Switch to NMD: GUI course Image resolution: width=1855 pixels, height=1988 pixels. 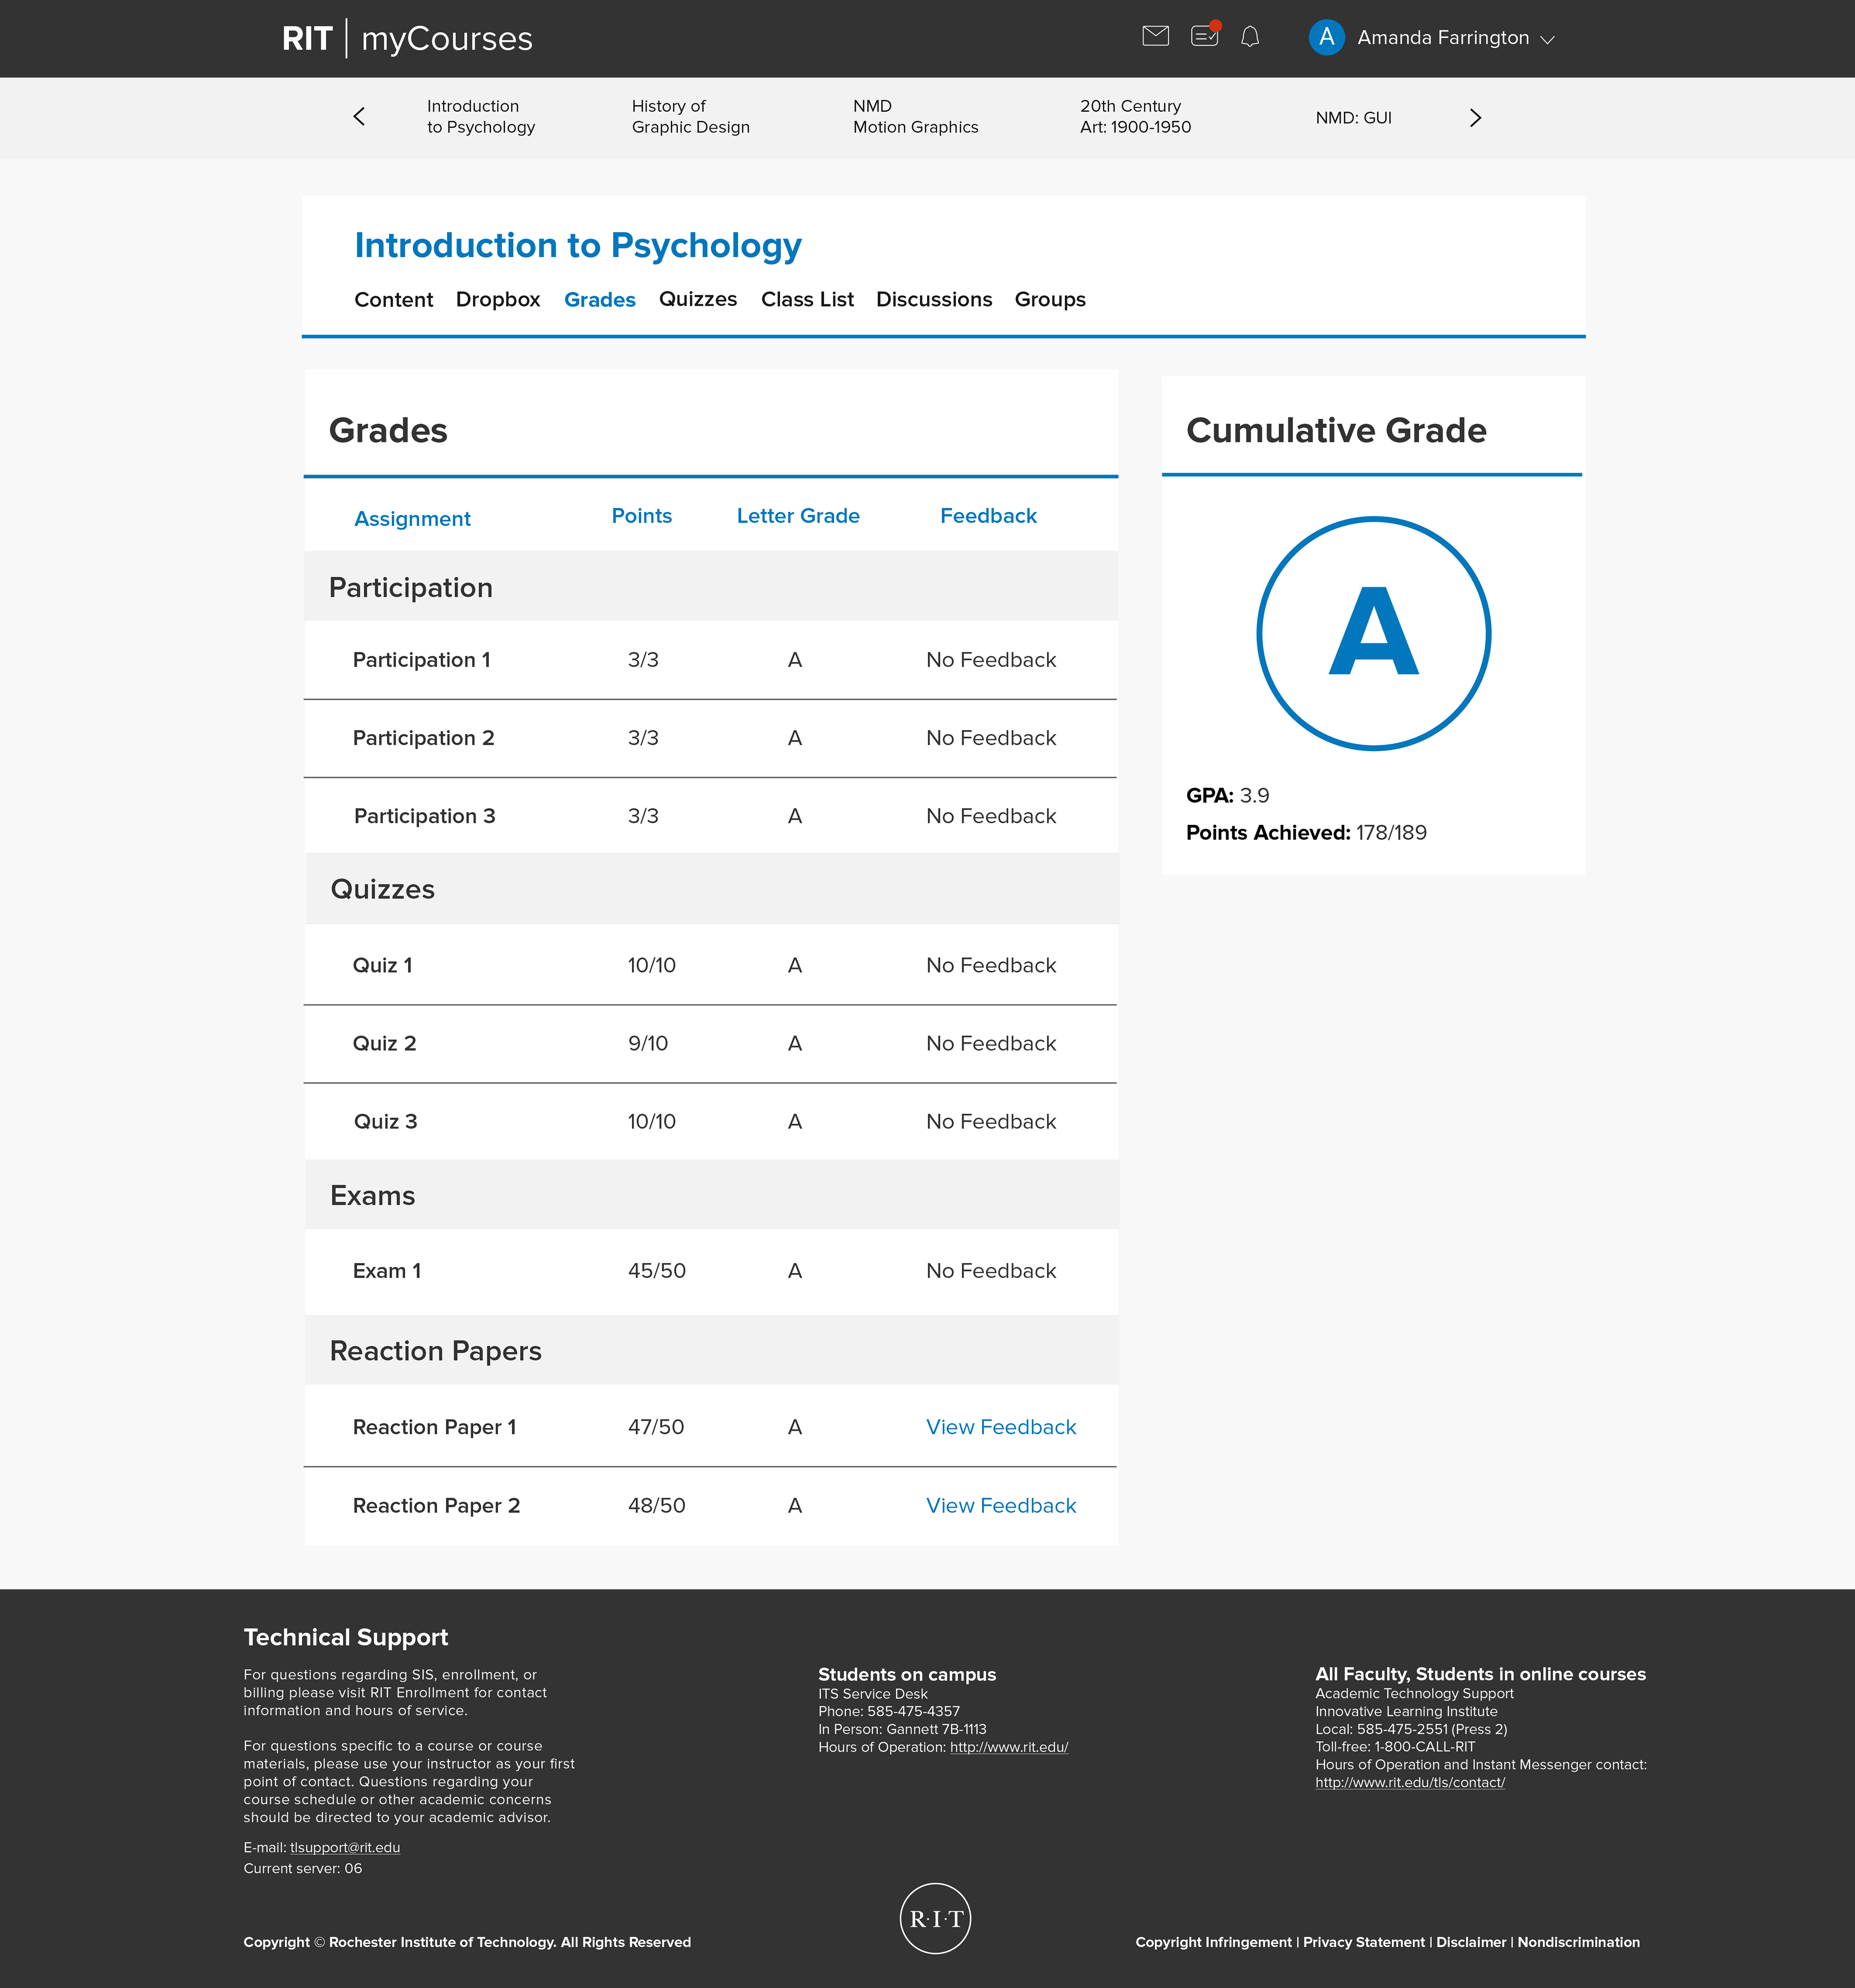[1353, 118]
